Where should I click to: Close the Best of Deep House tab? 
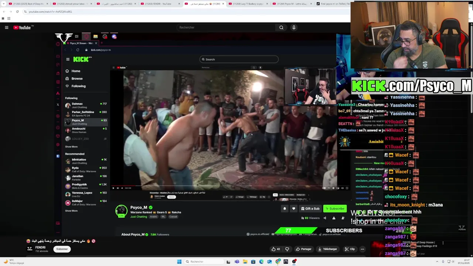(x=47, y=4)
